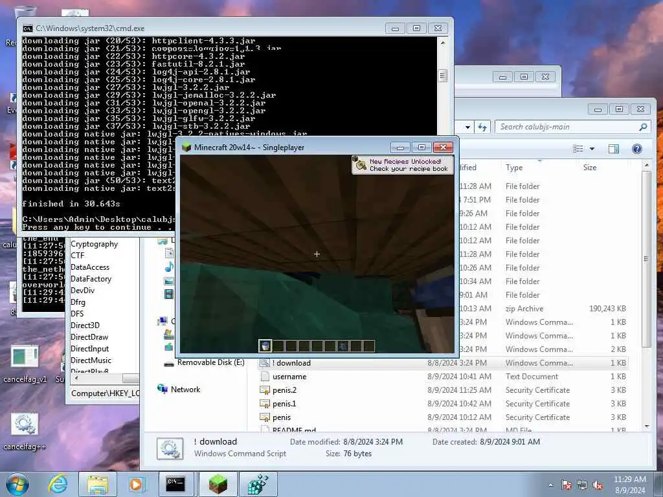Select DevDiv key in Registry Editor

[x=82, y=291]
